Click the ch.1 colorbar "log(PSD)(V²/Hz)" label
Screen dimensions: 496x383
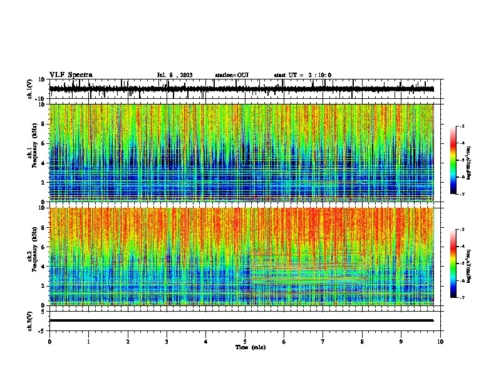coord(468,163)
